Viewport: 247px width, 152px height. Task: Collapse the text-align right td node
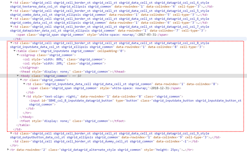[24, 96]
